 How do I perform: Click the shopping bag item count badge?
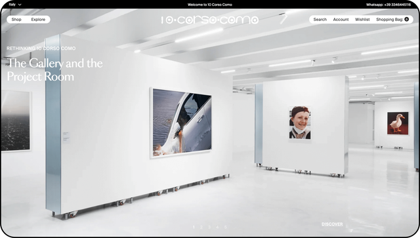point(407,19)
